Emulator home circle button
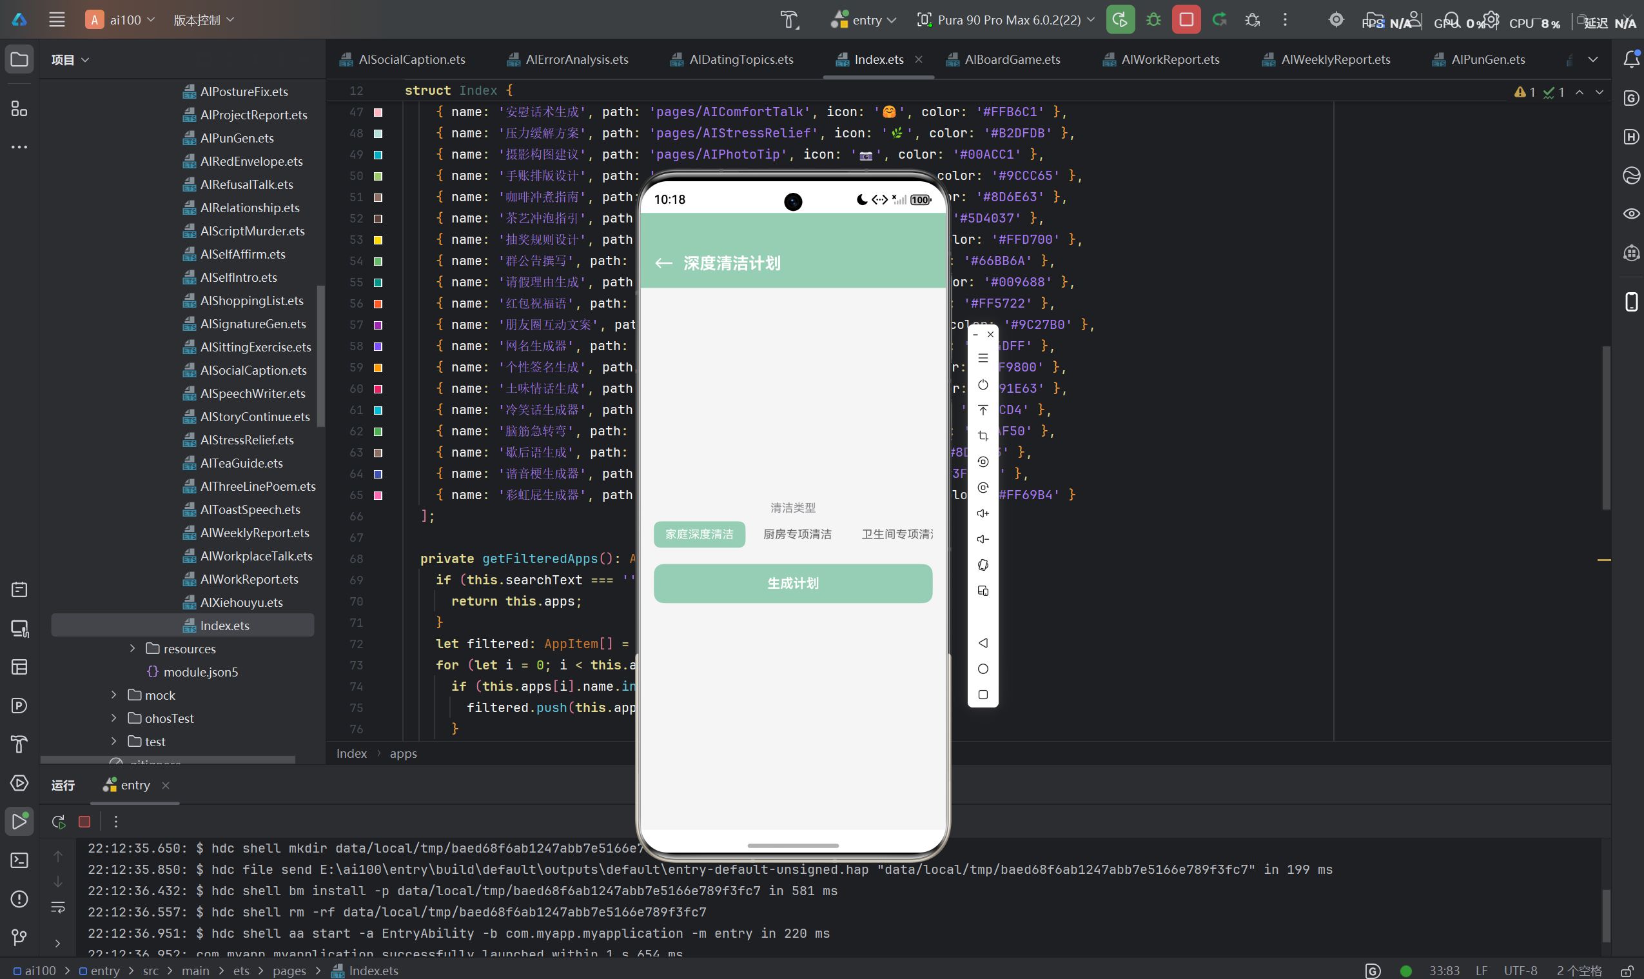 [983, 669]
